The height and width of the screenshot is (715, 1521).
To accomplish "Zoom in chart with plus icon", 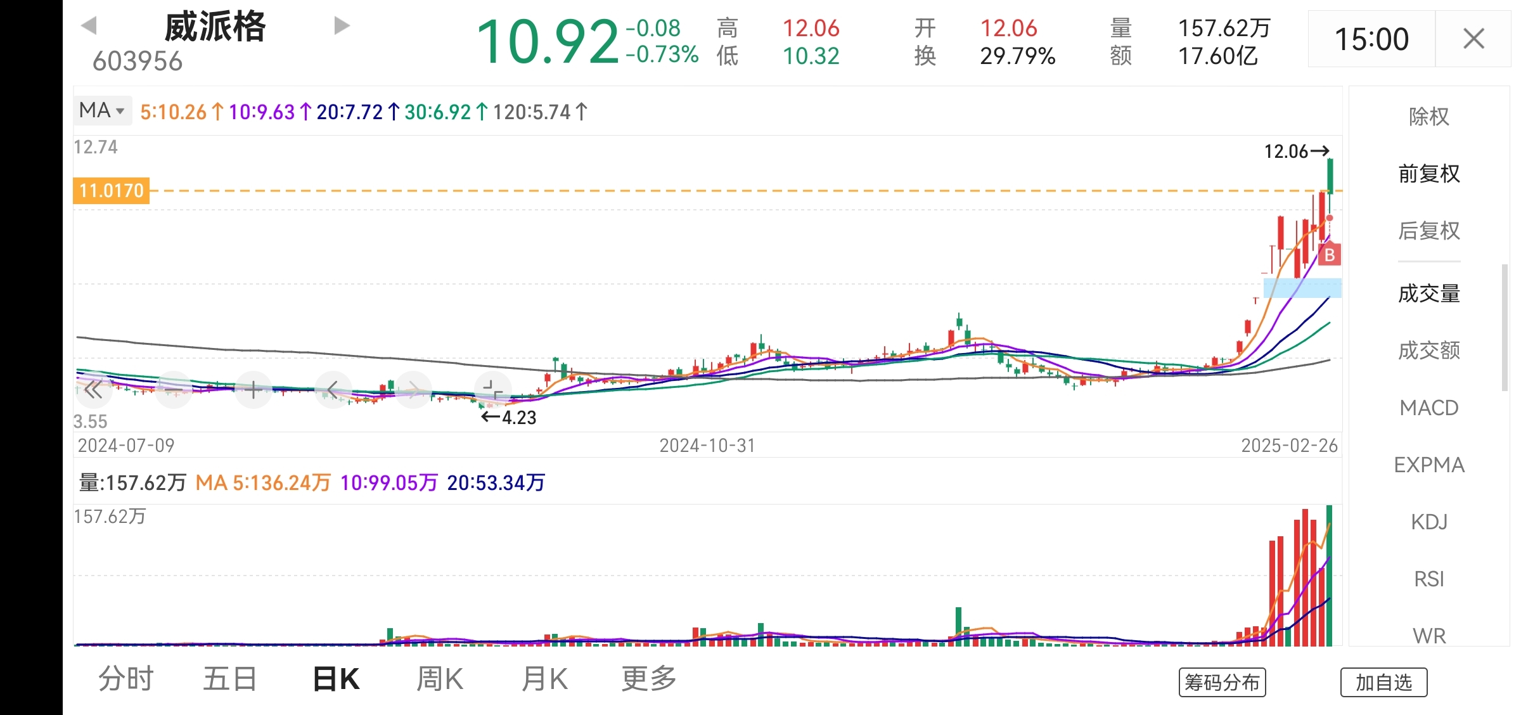I will pyautogui.click(x=253, y=390).
